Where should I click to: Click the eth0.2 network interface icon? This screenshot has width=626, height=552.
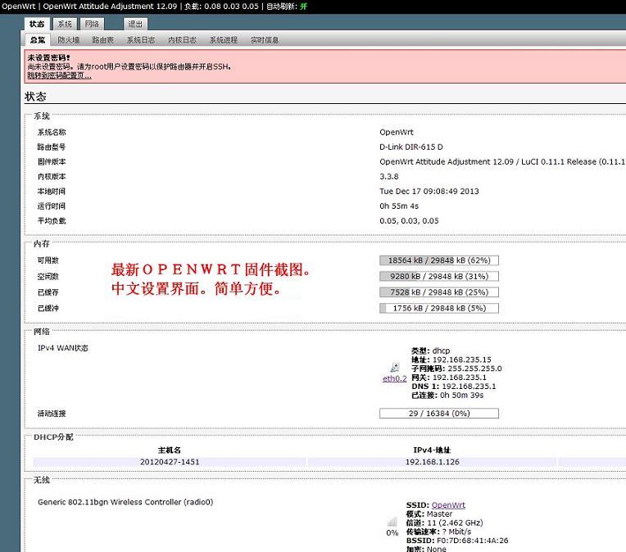click(395, 368)
